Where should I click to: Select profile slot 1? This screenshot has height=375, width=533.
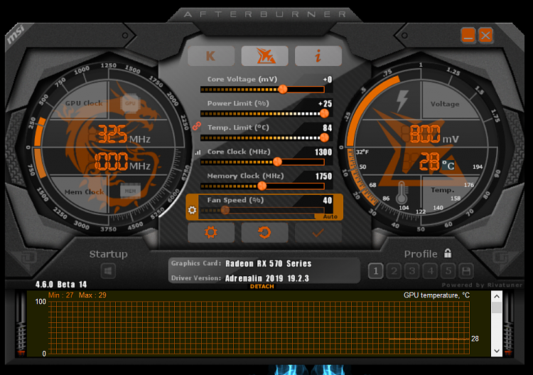376,271
